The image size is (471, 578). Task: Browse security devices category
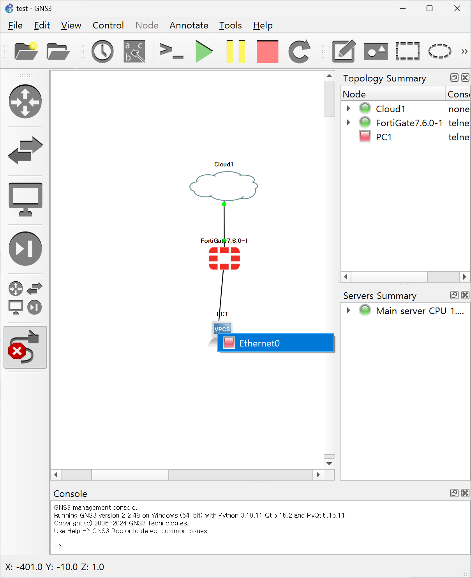coord(25,249)
